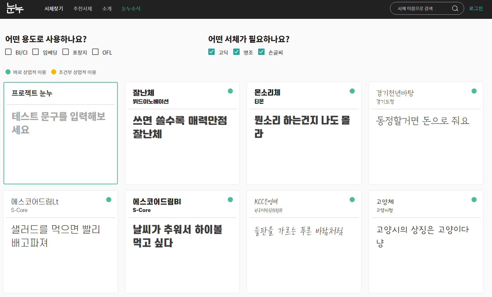
Task: Click the green dot on 경기천년바탕 card
Action: click(474, 91)
